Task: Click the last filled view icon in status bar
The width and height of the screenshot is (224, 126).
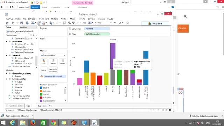Action: tap(170, 110)
